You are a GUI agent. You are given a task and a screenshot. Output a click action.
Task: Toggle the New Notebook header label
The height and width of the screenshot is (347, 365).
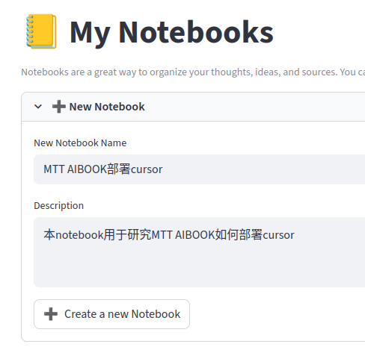pos(107,107)
